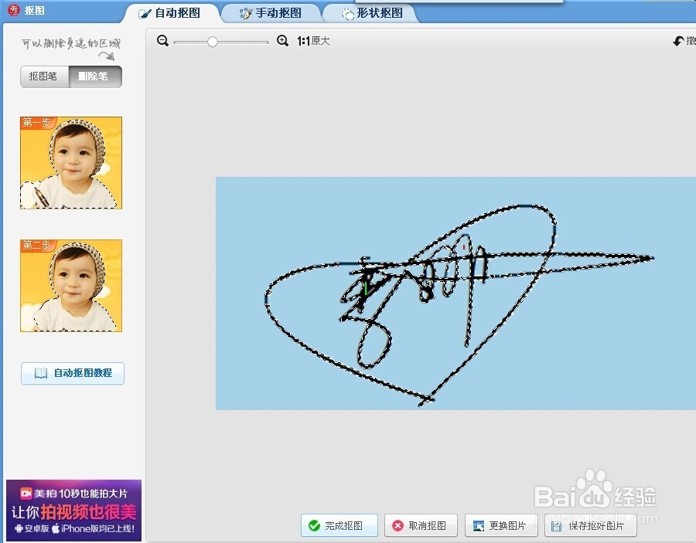This screenshot has height=543, width=696.
Task: View the 第一步 tutorial thumbnail
Action: pyautogui.click(x=71, y=163)
